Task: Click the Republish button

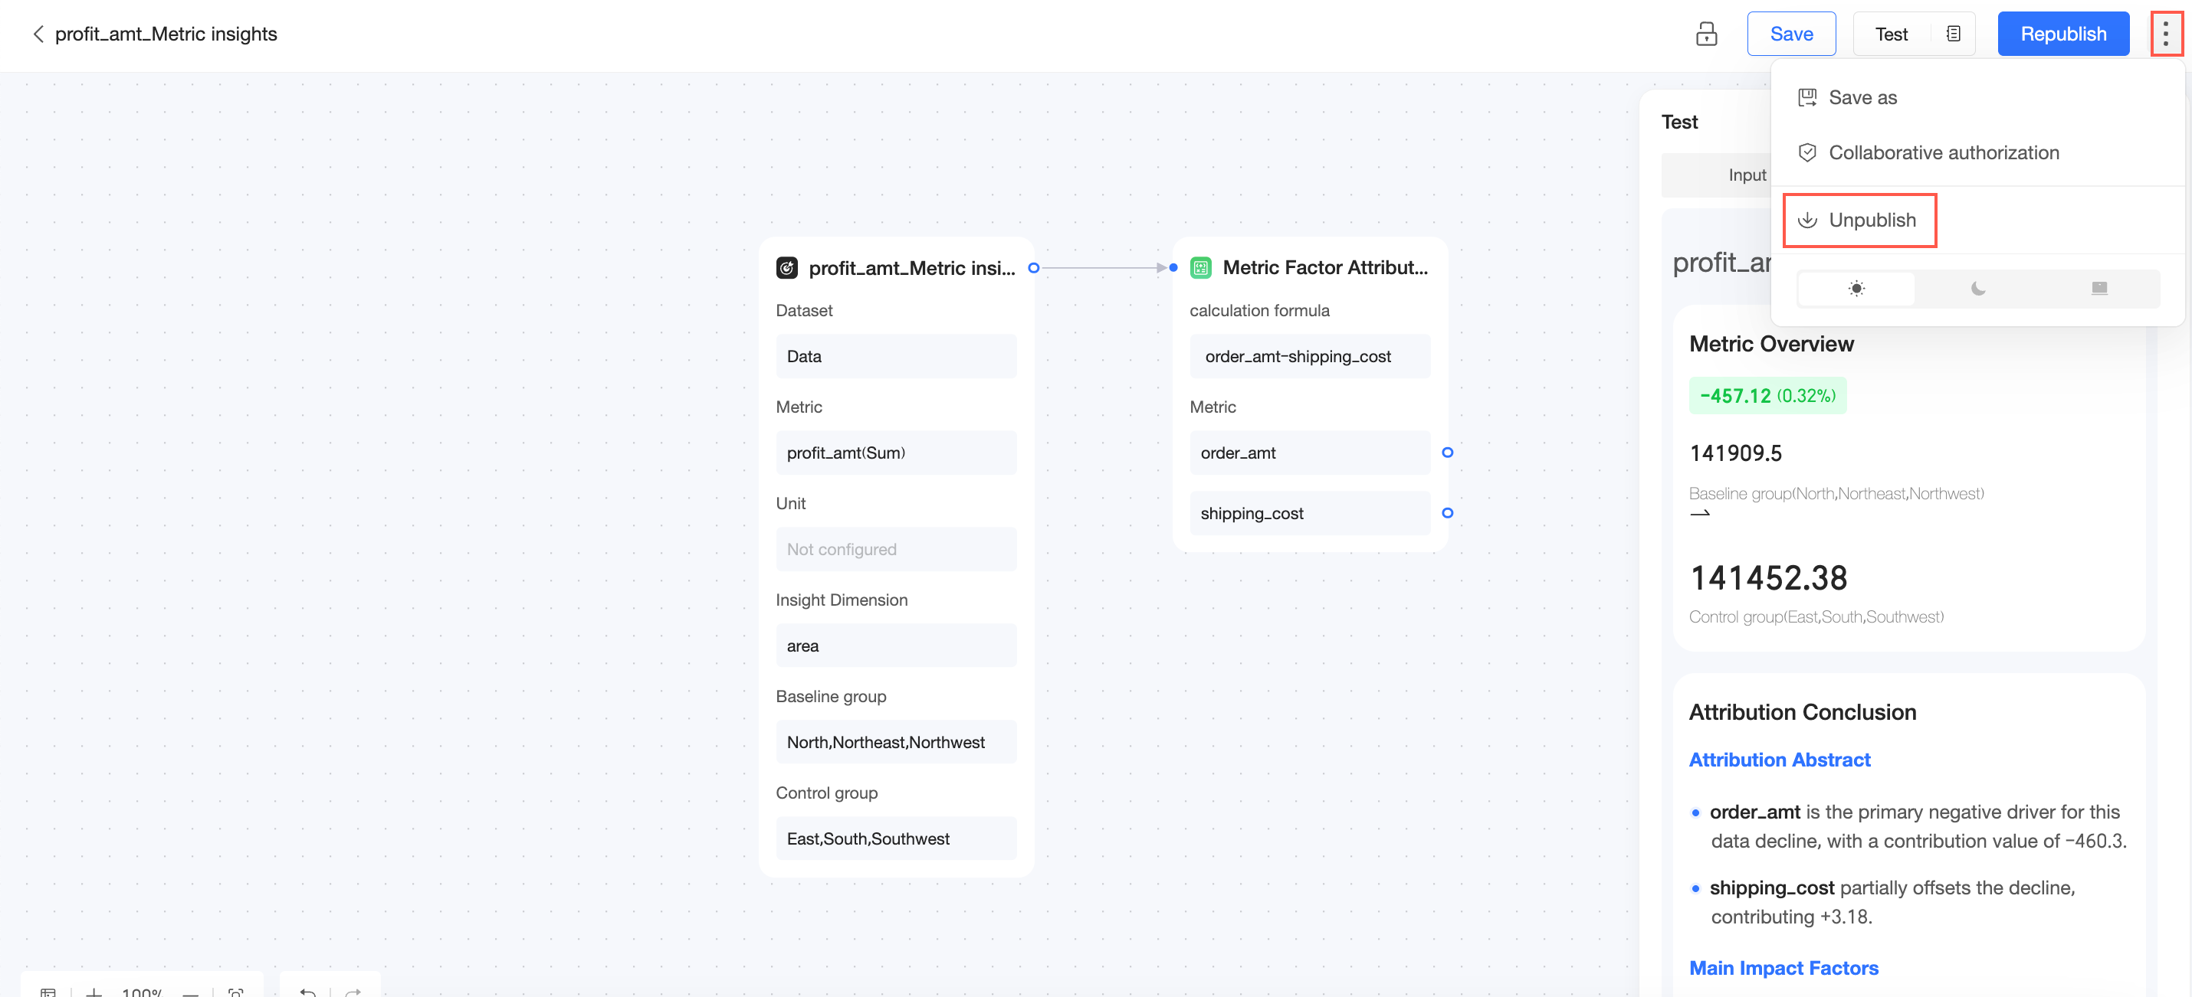Action: pos(2062,34)
